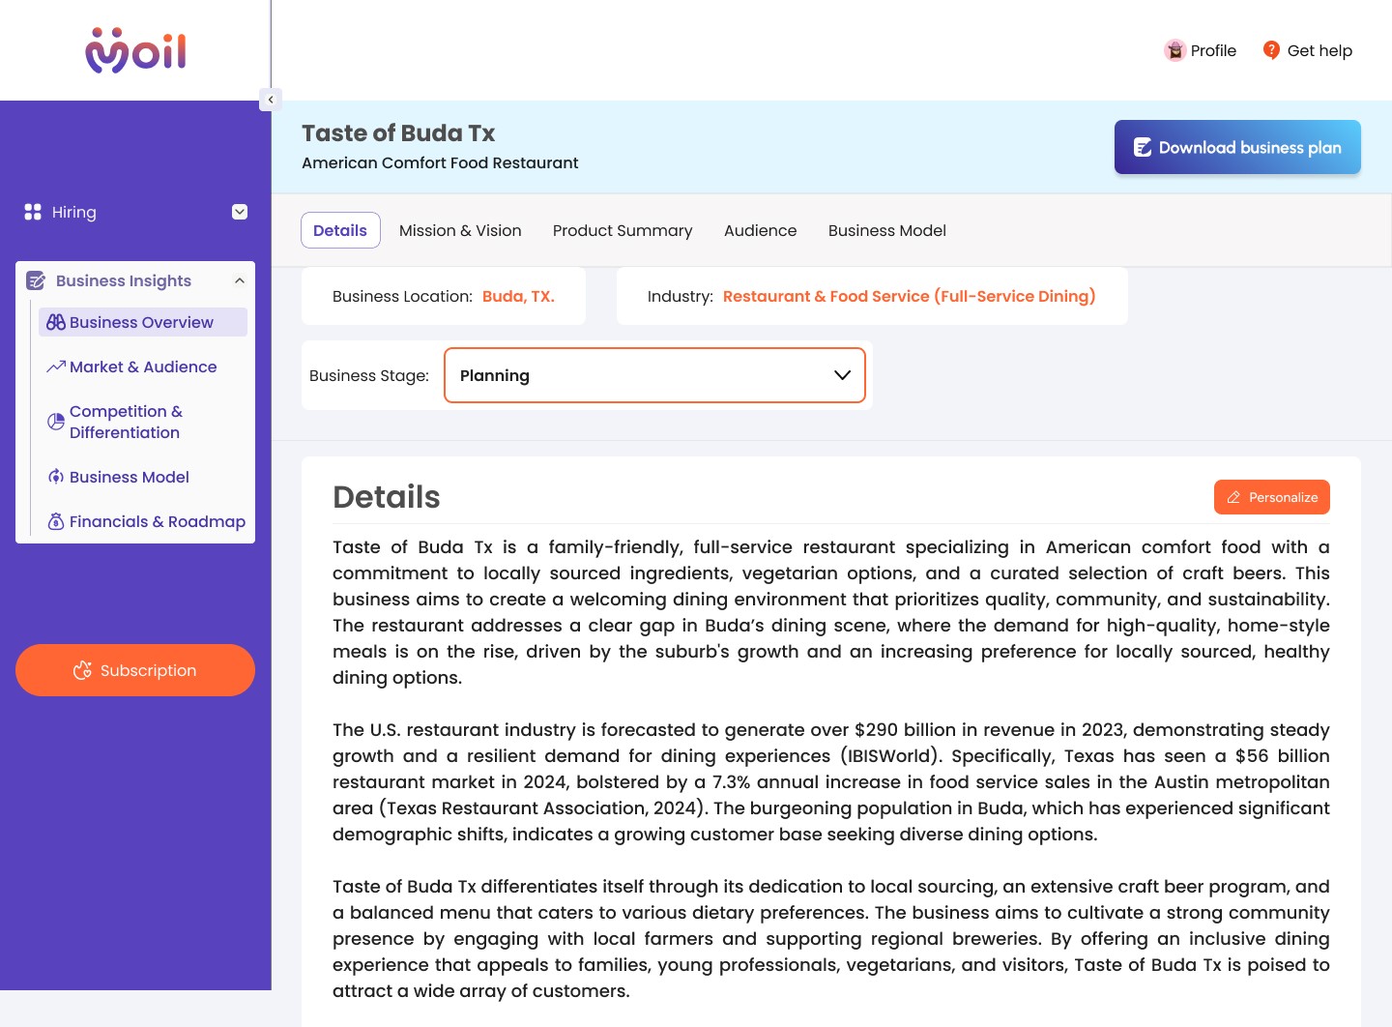Click the Get help question icon
Image resolution: width=1392 pixels, height=1027 pixels.
[x=1271, y=50]
